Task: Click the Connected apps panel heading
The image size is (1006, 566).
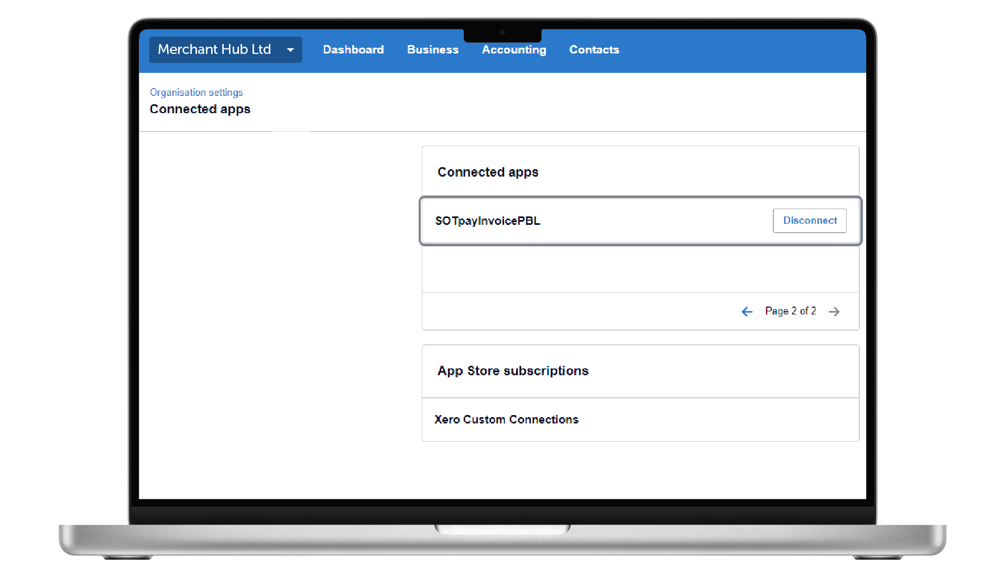Action: (x=488, y=172)
